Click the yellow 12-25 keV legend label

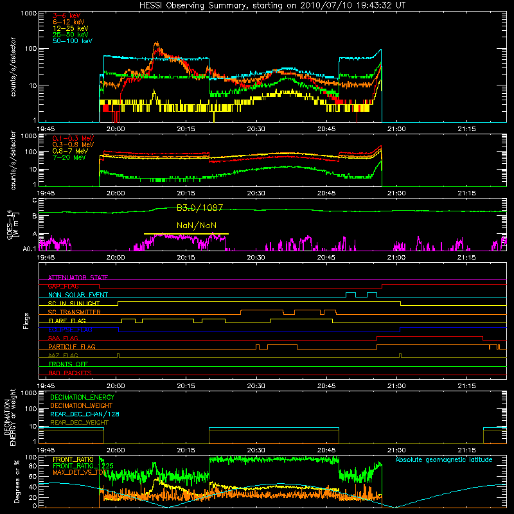[x=71, y=28]
